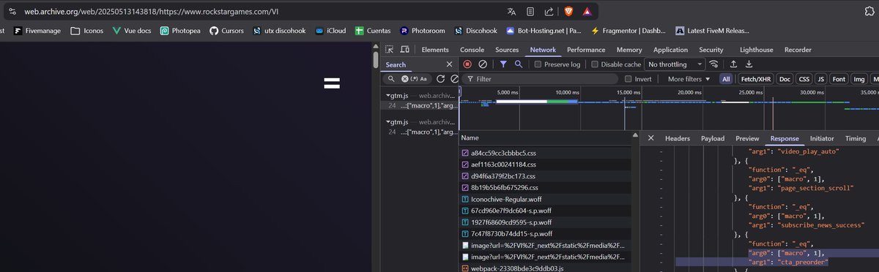Screen dimensions: 879x272
Task: Close the request details pane
Action: coord(650,138)
